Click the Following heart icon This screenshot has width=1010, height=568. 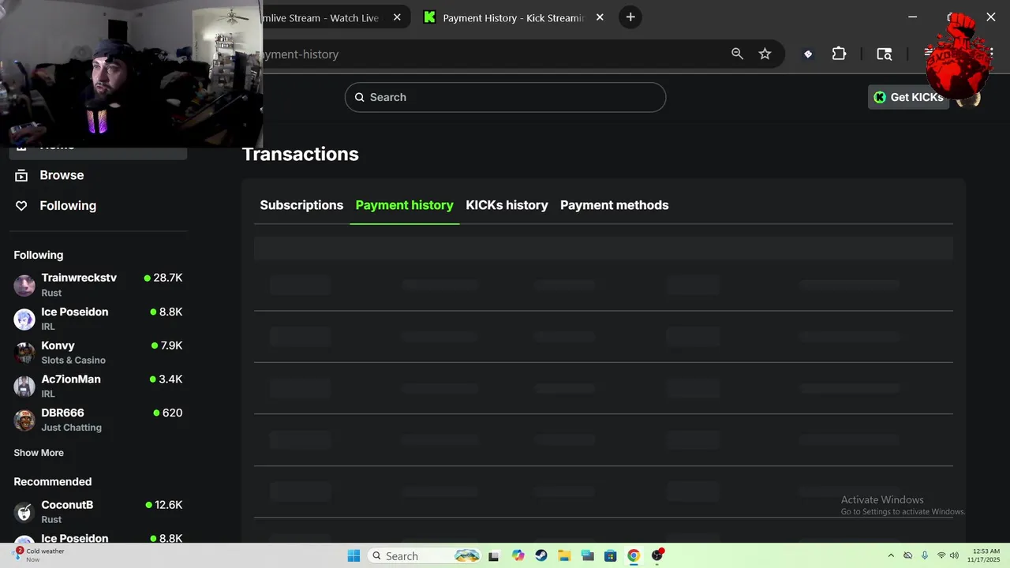[22, 206]
